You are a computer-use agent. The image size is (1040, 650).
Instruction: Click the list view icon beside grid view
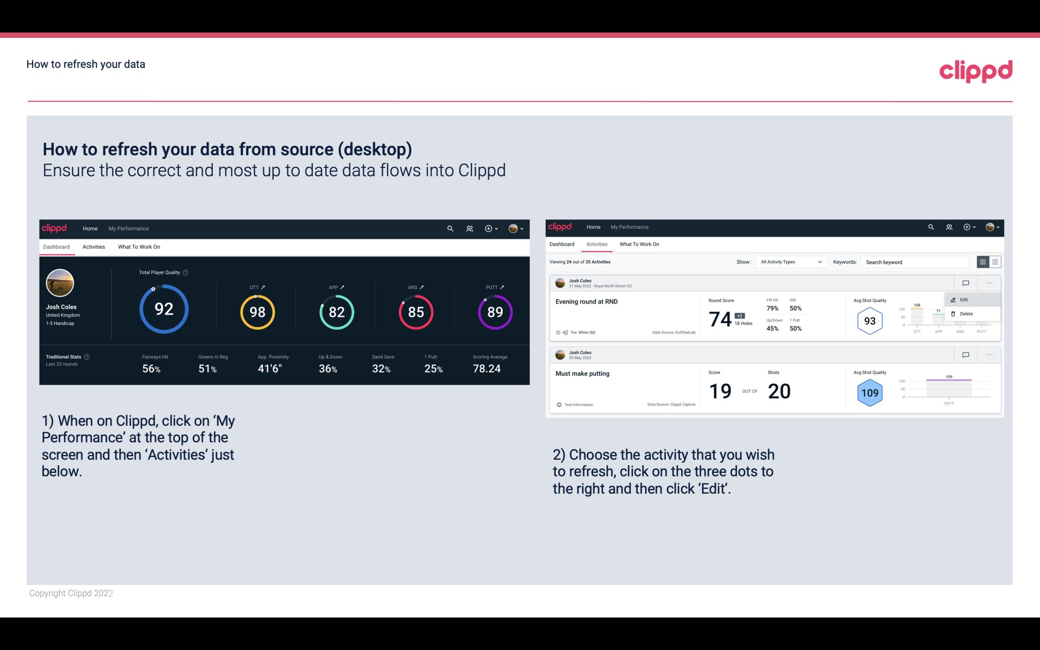pos(983,262)
